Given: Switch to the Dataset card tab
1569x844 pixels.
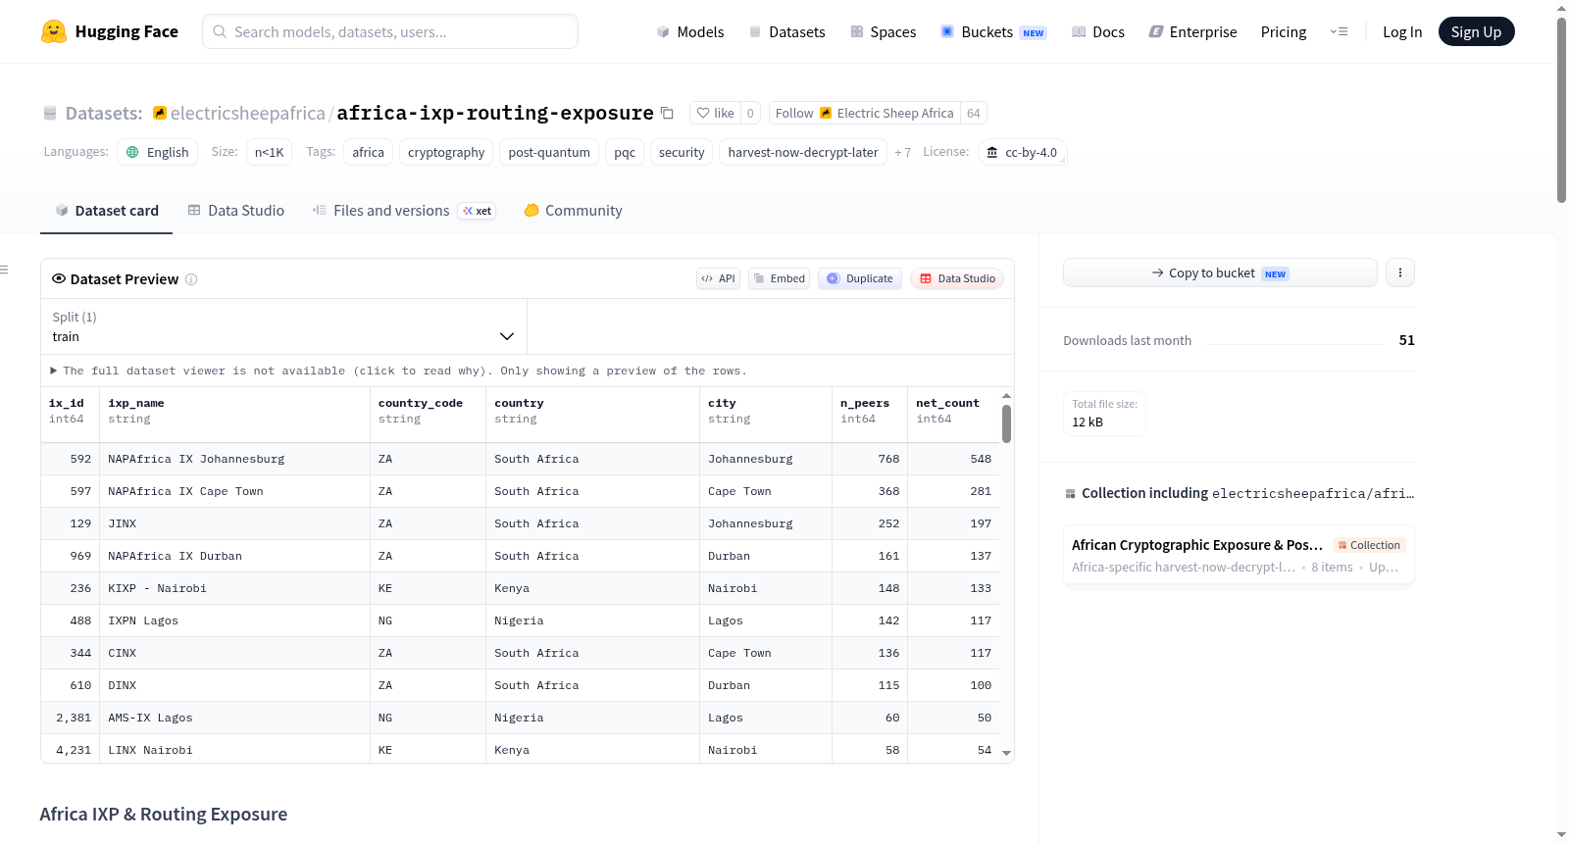Looking at the screenshot, I should [107, 210].
